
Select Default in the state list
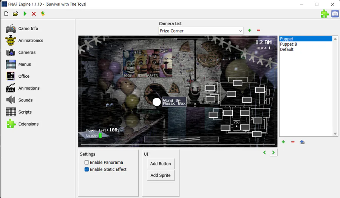click(x=306, y=49)
